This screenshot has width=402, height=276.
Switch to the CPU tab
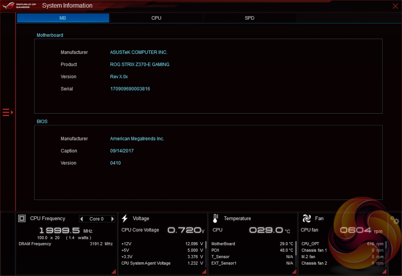(x=156, y=18)
